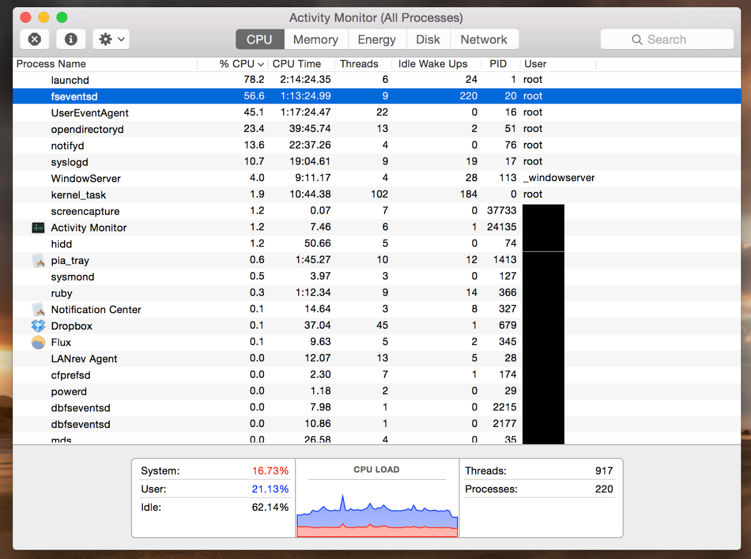Screen dimensions: 751x559
Task: Select the ruby process row
Action: (x=377, y=293)
